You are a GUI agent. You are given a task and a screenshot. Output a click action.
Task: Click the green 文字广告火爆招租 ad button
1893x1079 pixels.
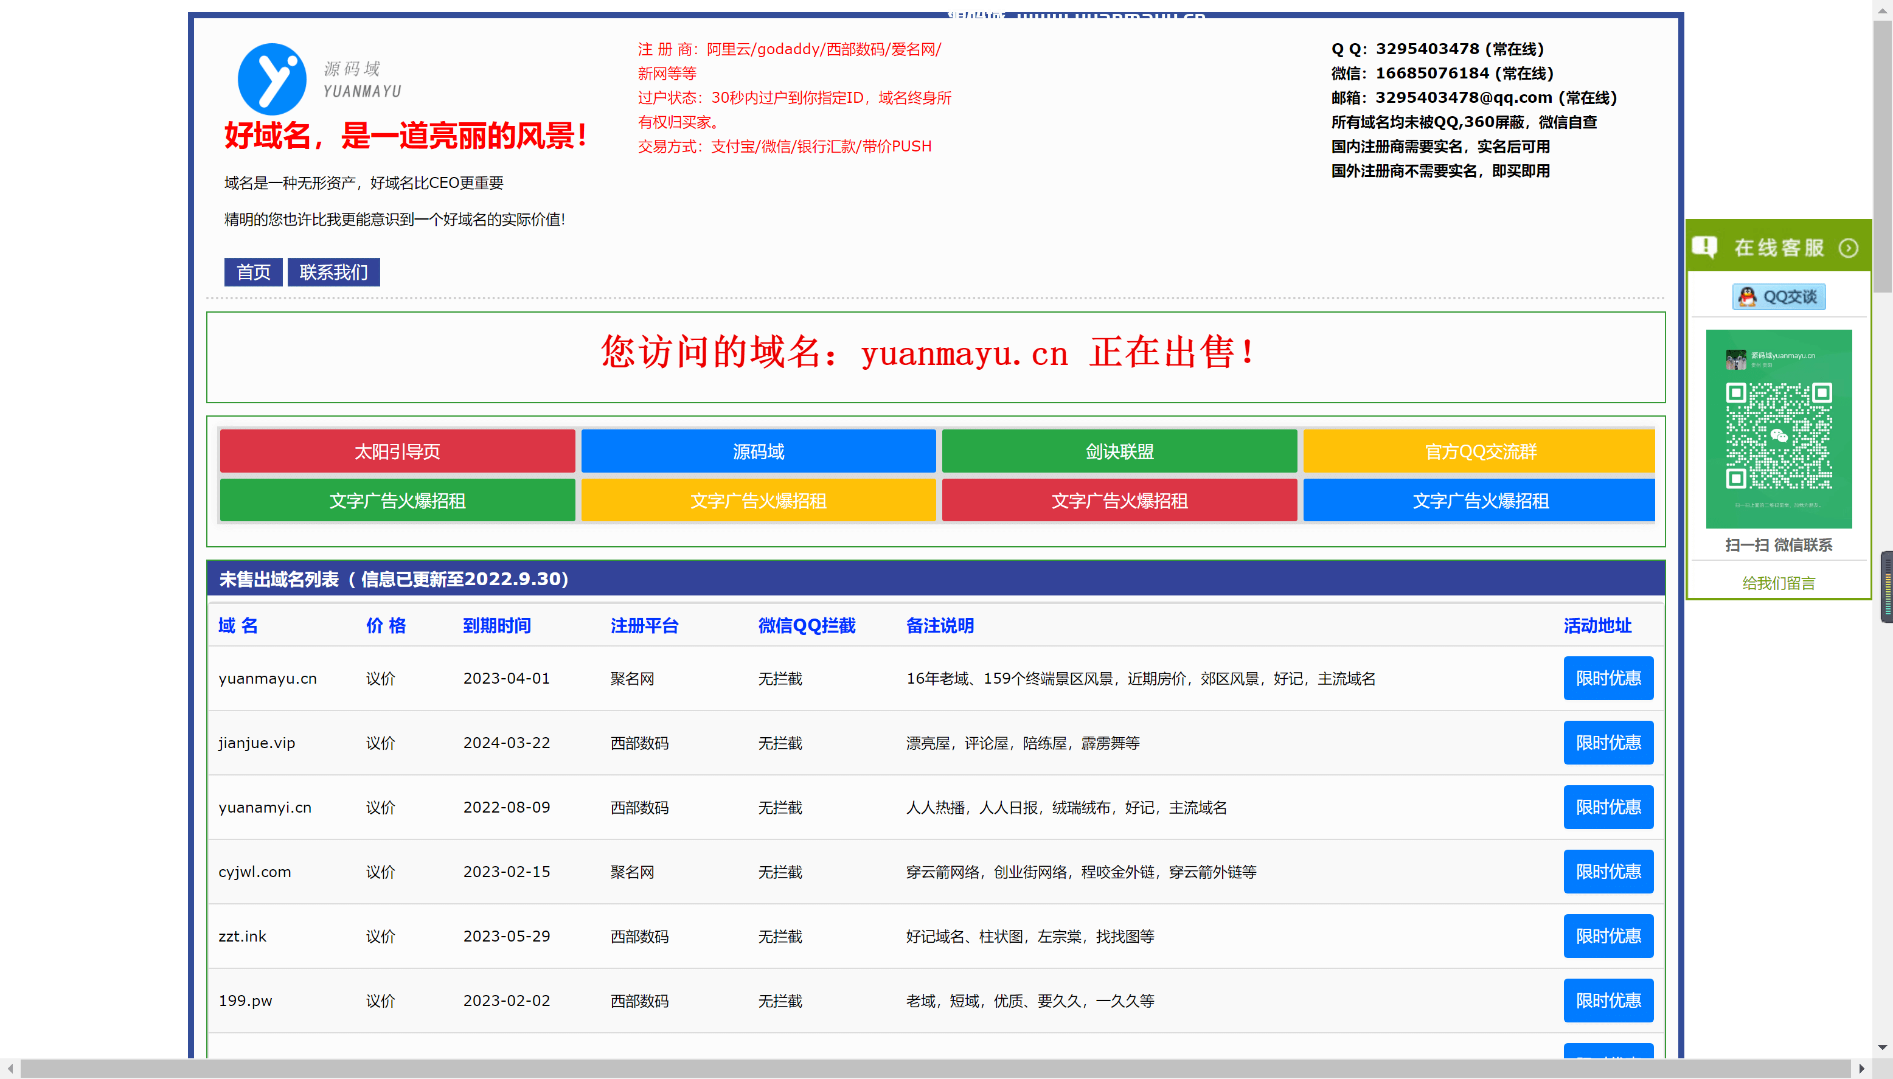click(x=397, y=500)
